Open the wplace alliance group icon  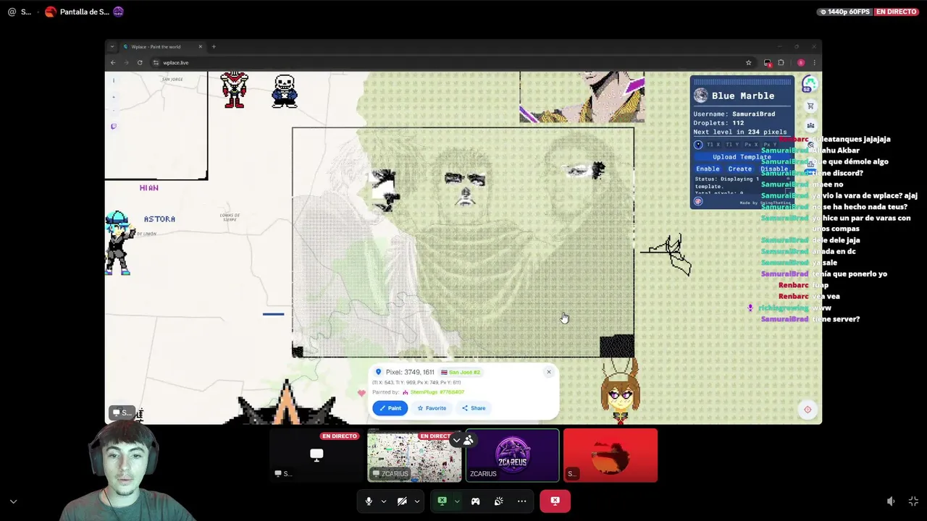click(810, 125)
